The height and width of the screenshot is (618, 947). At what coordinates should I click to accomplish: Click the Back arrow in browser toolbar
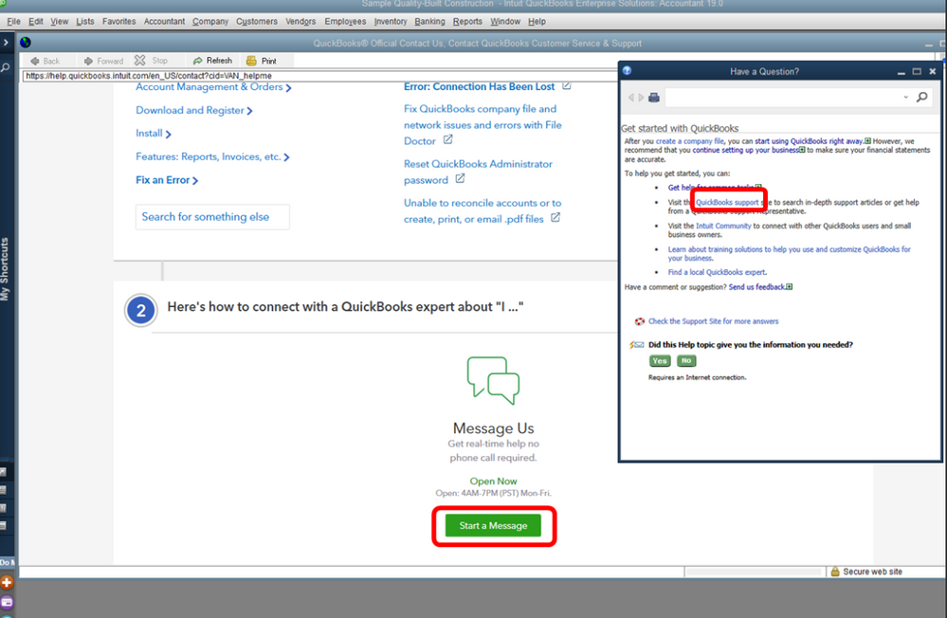(35, 61)
